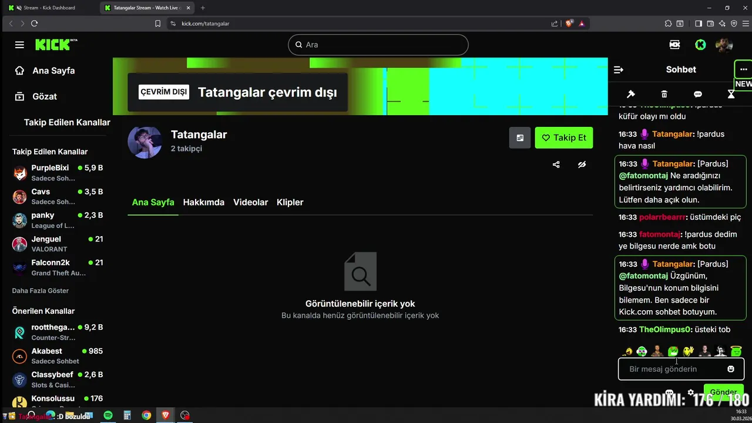
Task: Click the MK icon in Kick header
Action: tap(674, 45)
